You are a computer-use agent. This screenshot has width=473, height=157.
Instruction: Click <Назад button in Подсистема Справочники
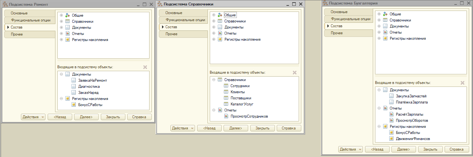[209, 128]
